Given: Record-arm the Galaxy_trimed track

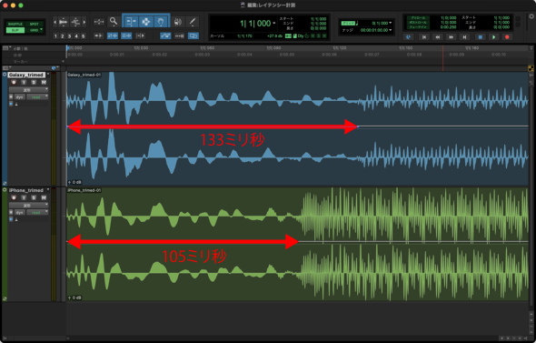Looking at the screenshot, I should pyautogui.click(x=14, y=82).
